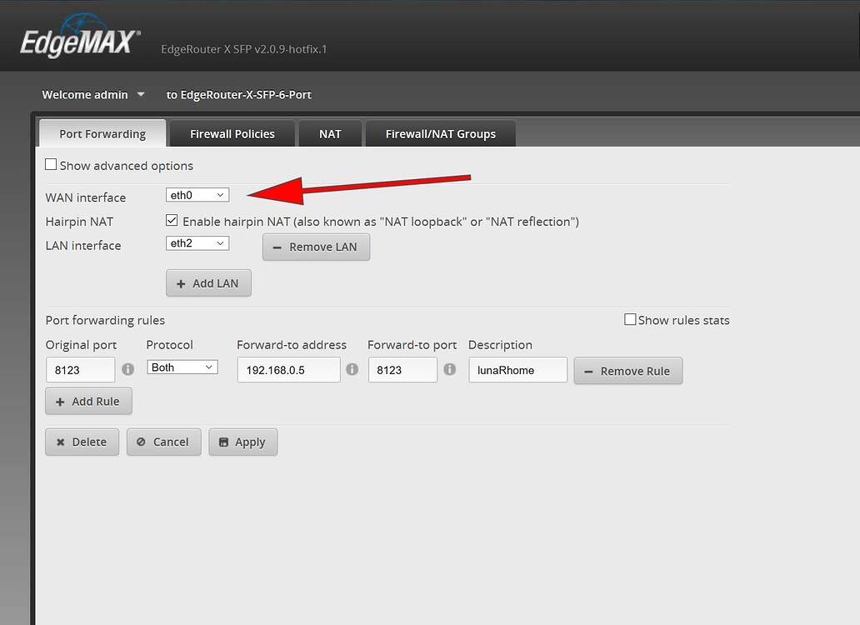
Task: Click the lunaRhome description field
Action: click(517, 370)
